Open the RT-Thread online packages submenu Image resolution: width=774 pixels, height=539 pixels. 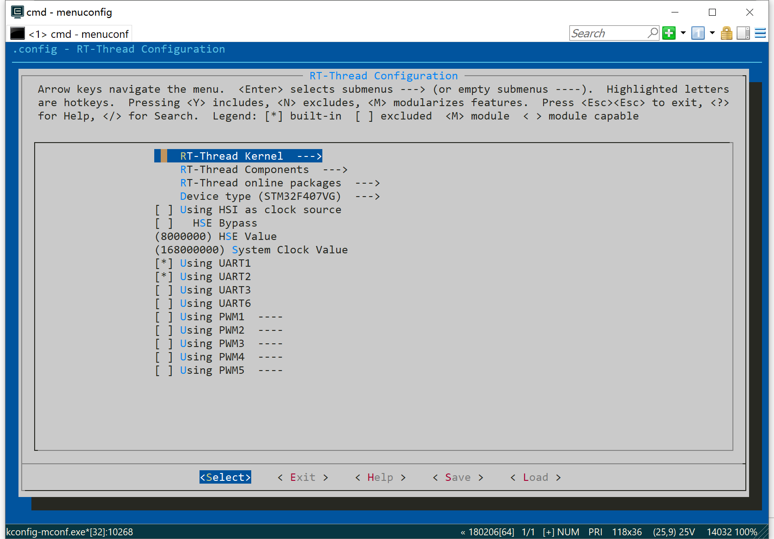(x=280, y=183)
